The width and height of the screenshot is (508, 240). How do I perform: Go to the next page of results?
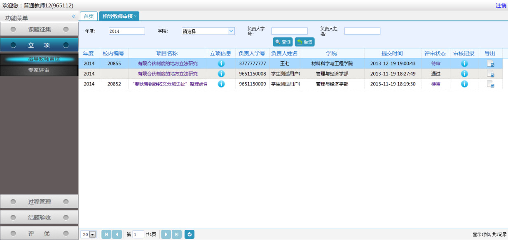(166, 234)
